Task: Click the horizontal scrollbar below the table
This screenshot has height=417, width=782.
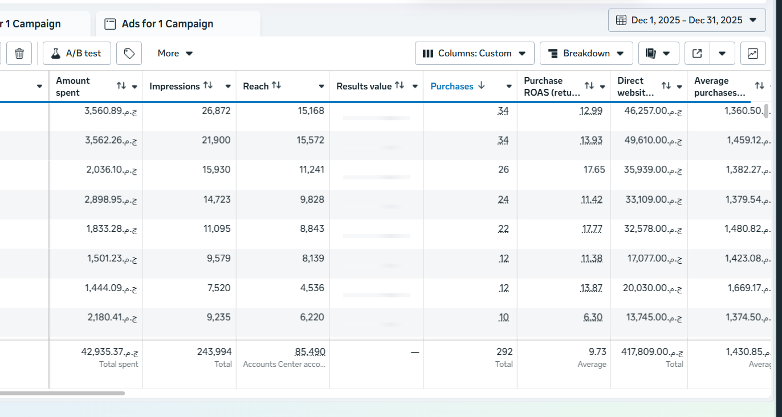Action: click(x=62, y=393)
